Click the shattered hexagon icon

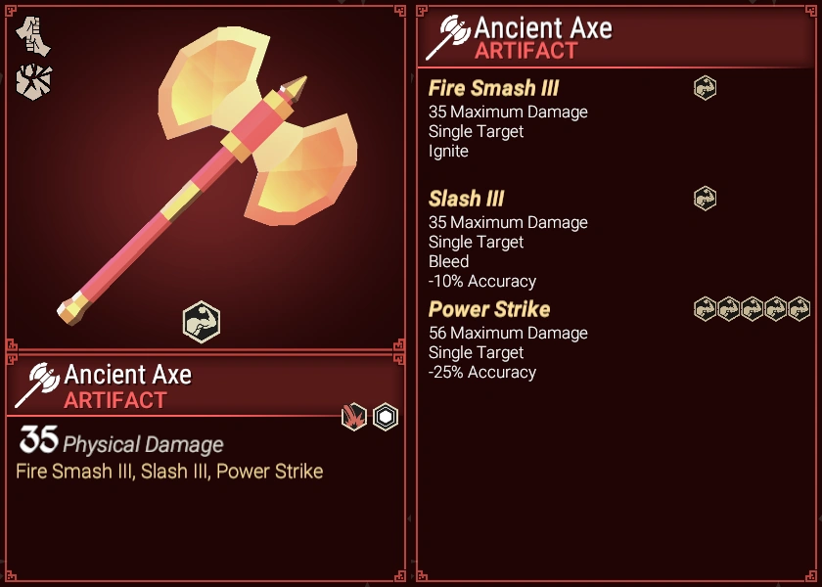(34, 82)
